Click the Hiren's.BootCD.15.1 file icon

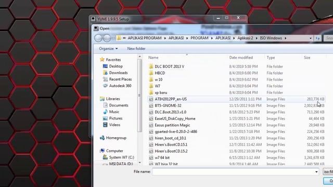151,145
